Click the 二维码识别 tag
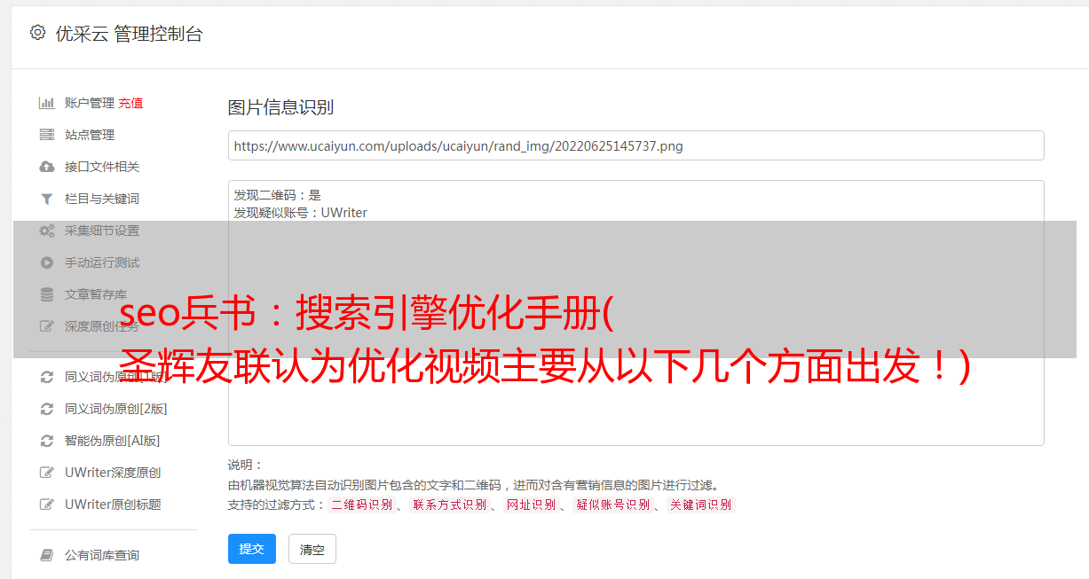 click(x=362, y=505)
